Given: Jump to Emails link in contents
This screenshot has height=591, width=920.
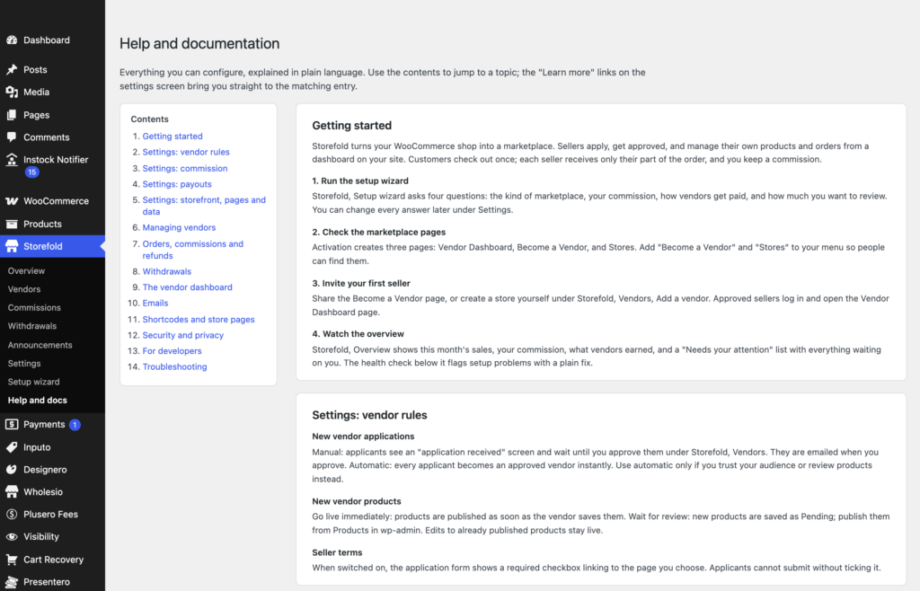Looking at the screenshot, I should click(155, 303).
